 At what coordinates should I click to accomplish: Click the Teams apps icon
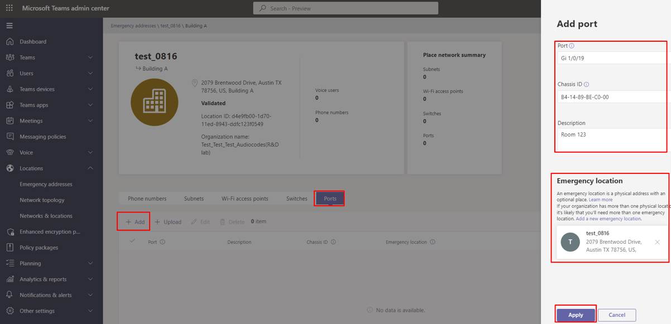(10, 105)
